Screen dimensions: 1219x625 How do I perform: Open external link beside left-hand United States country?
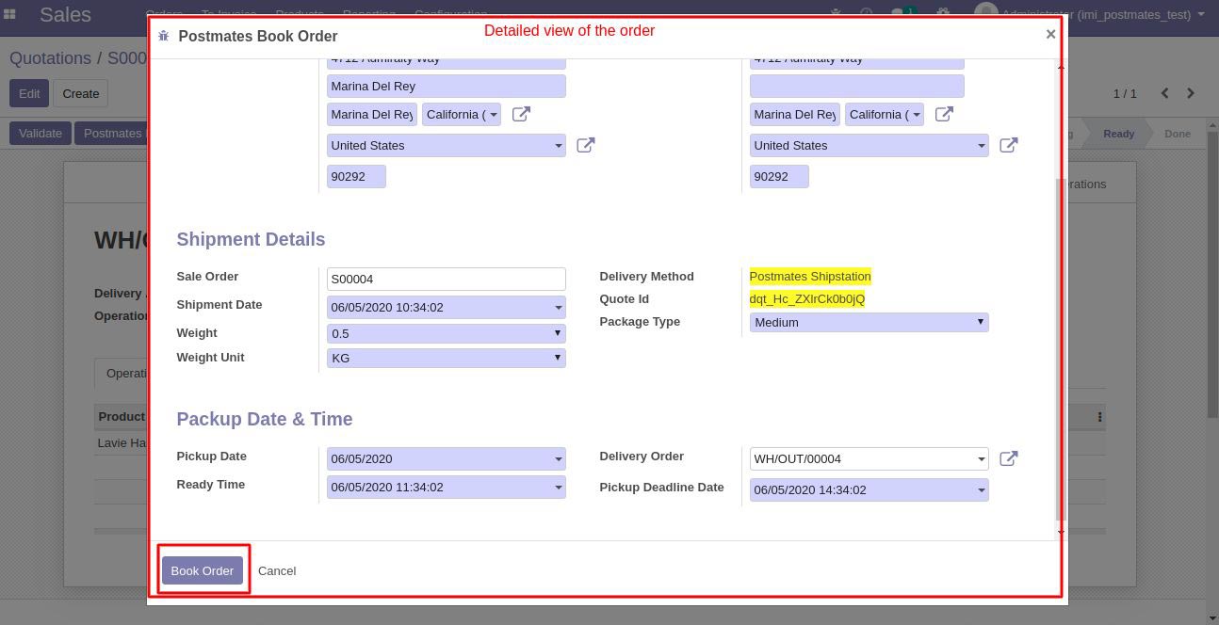coord(586,145)
